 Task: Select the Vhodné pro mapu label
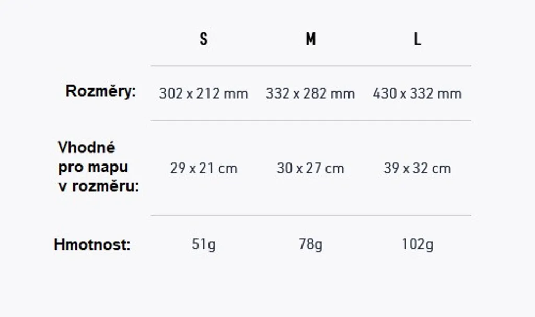click(x=99, y=167)
